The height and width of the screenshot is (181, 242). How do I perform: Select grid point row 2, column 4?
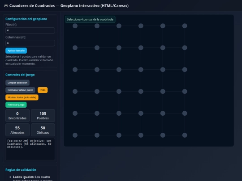click(x=141, y=48)
